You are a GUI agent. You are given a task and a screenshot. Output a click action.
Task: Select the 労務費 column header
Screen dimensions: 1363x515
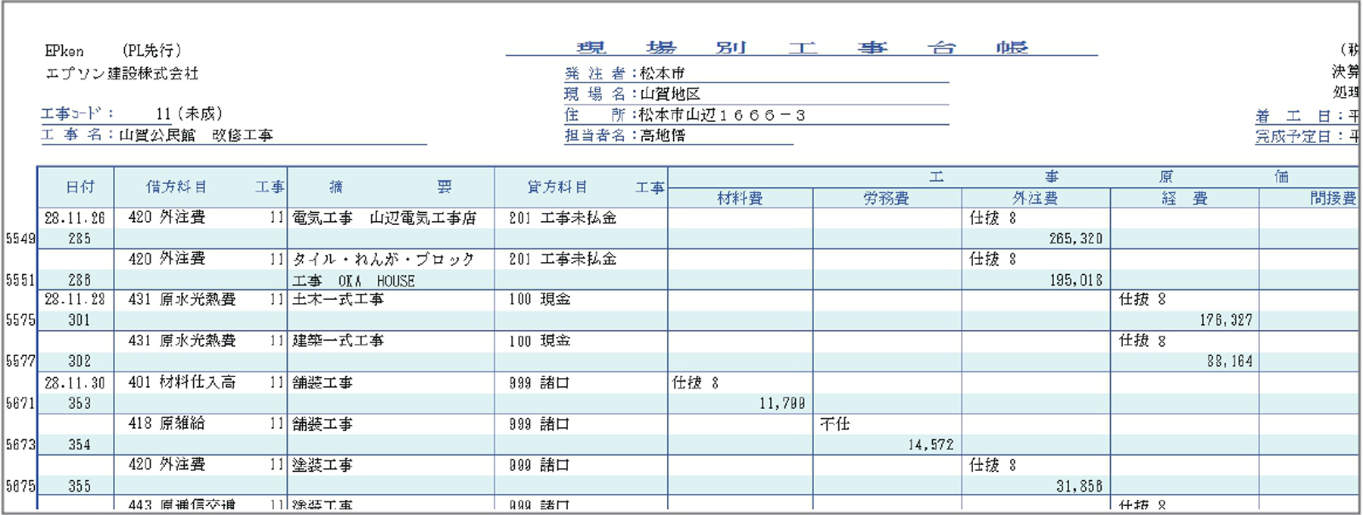click(886, 198)
